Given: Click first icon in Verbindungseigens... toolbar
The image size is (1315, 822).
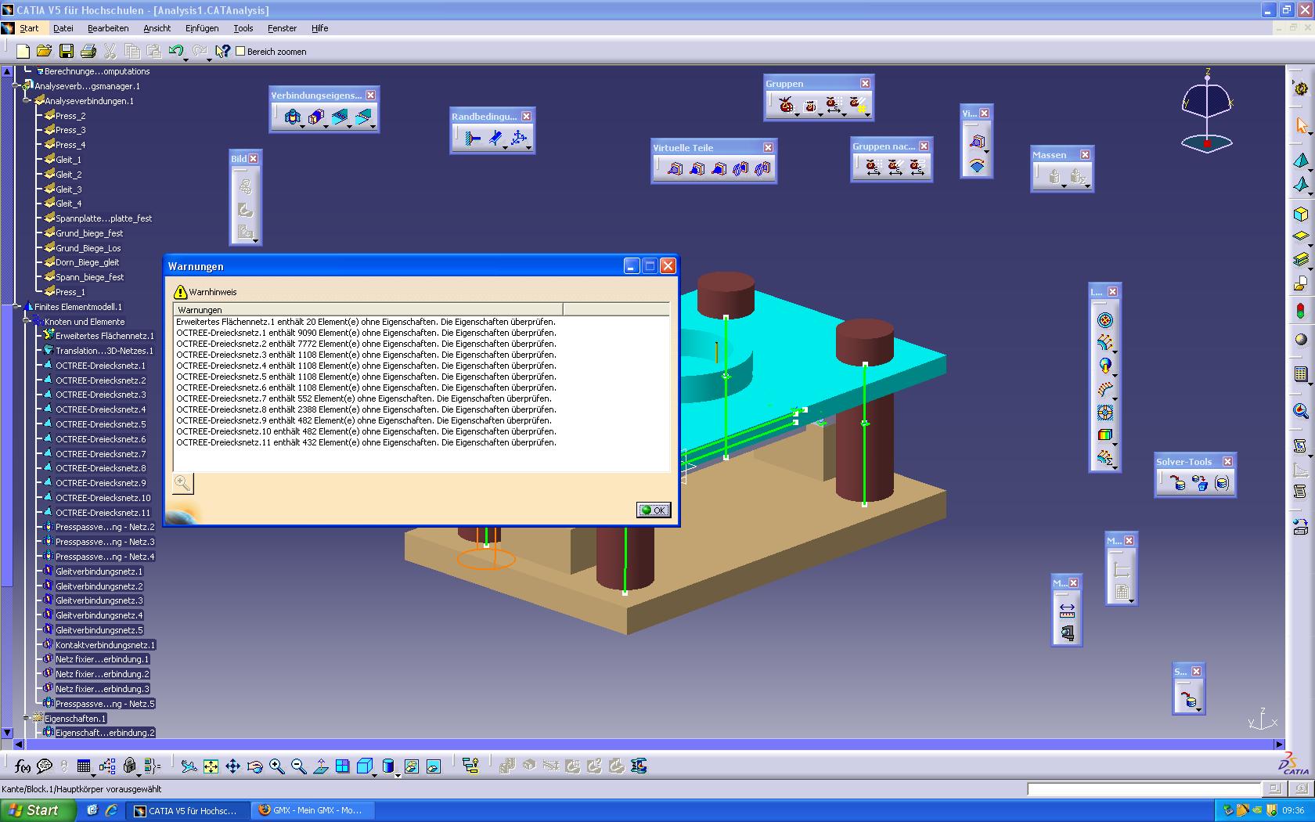Looking at the screenshot, I should 293,117.
